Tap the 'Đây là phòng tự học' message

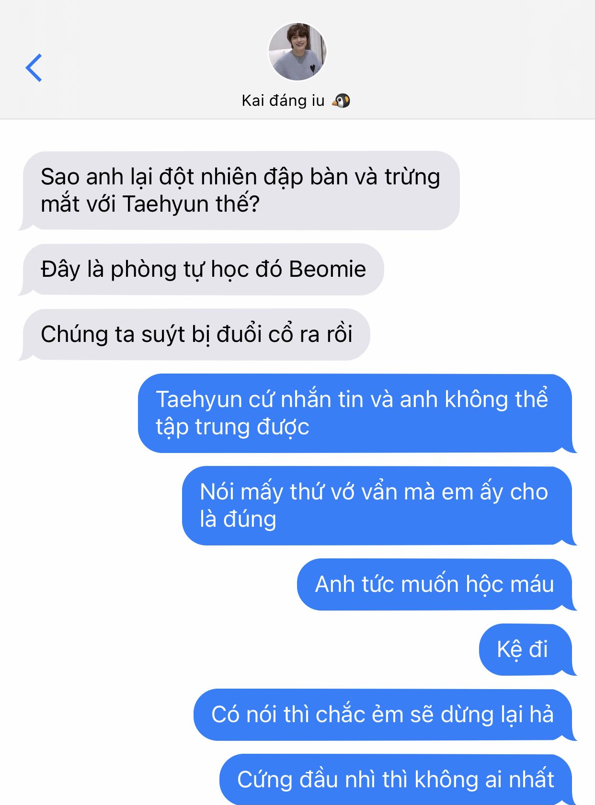201,269
